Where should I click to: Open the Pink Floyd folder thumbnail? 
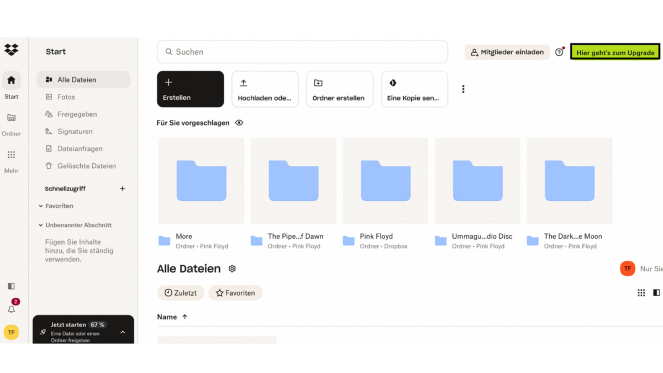point(386,181)
